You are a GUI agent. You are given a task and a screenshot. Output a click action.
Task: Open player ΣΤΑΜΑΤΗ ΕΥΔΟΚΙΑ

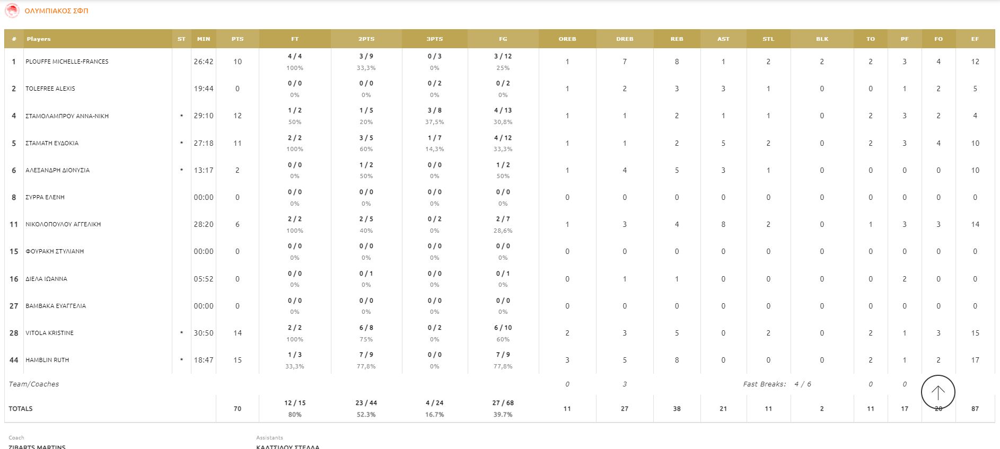click(52, 143)
